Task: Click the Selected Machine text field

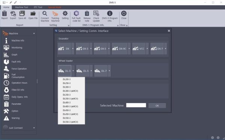Action: (x=136, y=105)
